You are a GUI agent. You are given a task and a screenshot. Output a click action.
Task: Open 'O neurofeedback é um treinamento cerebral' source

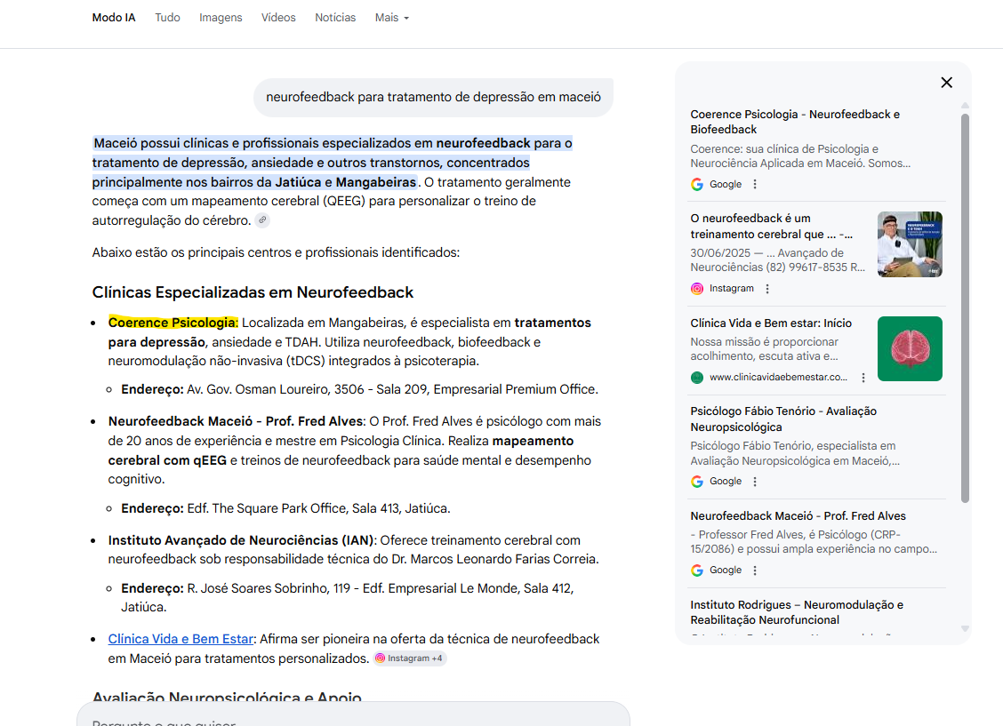click(771, 227)
